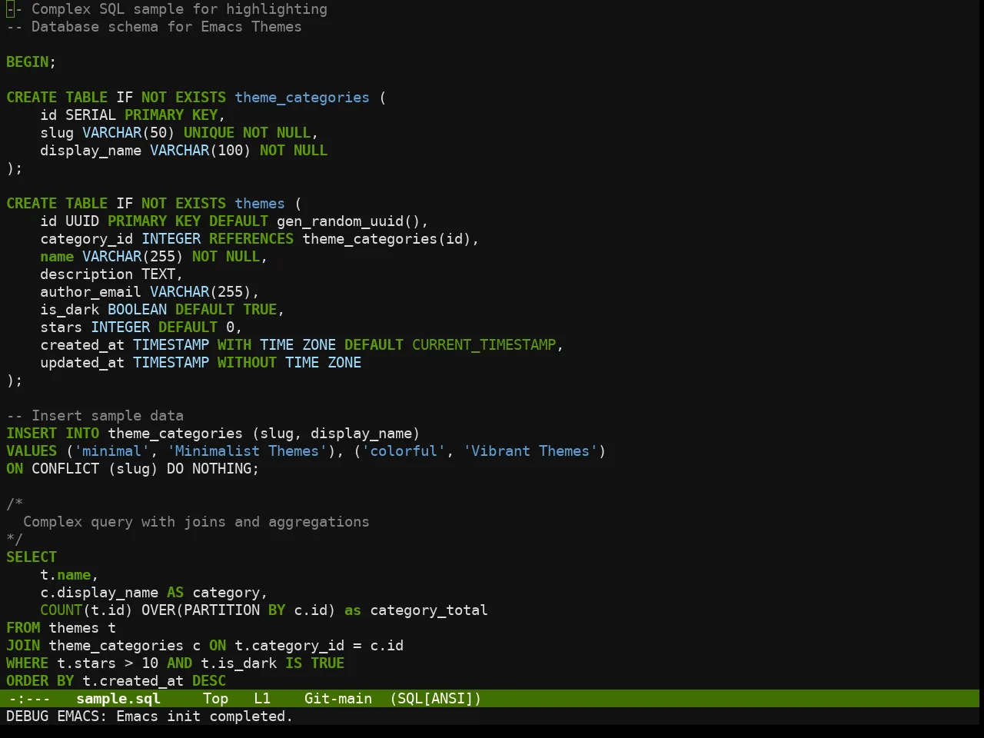
Task: Click the alias 'category_total'
Action: (x=429, y=610)
